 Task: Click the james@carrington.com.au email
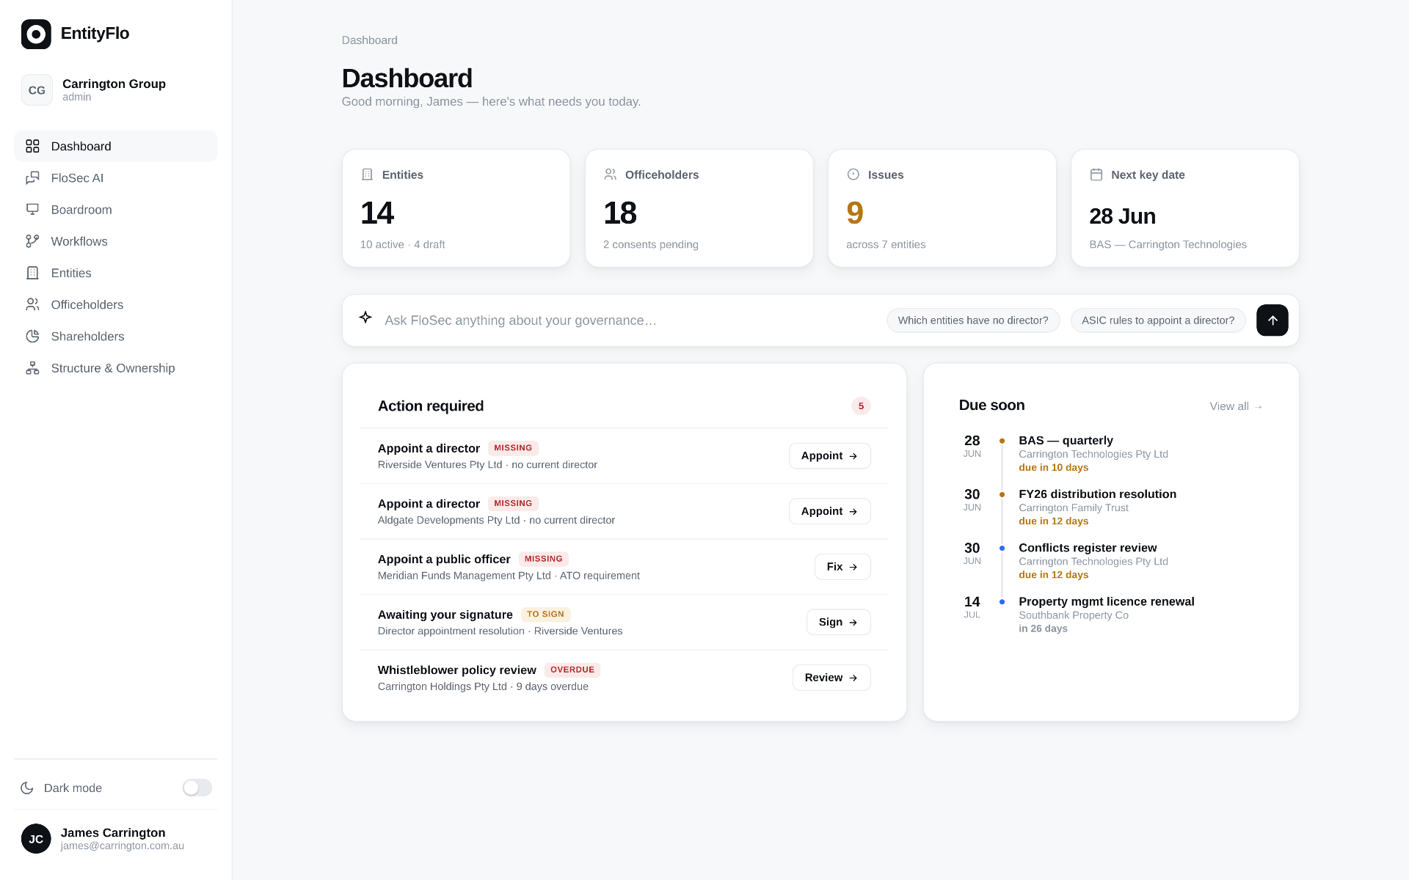click(x=123, y=846)
